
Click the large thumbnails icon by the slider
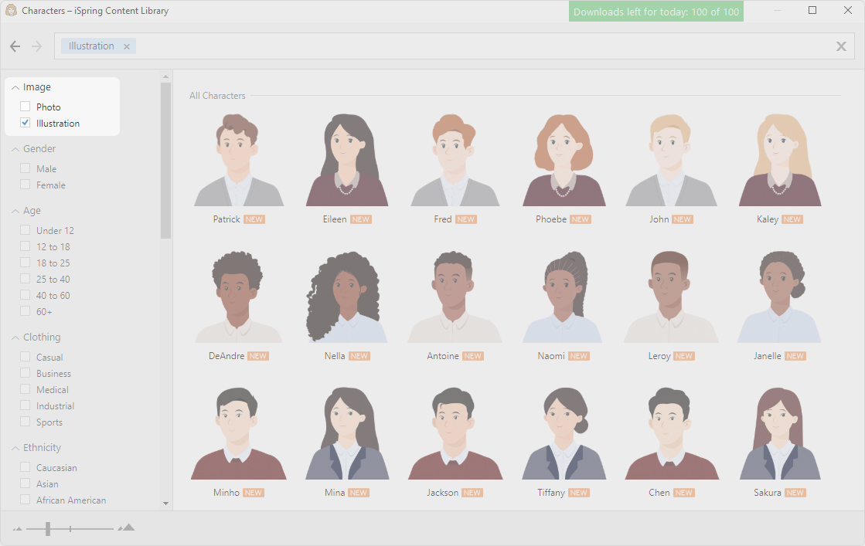[x=126, y=527]
